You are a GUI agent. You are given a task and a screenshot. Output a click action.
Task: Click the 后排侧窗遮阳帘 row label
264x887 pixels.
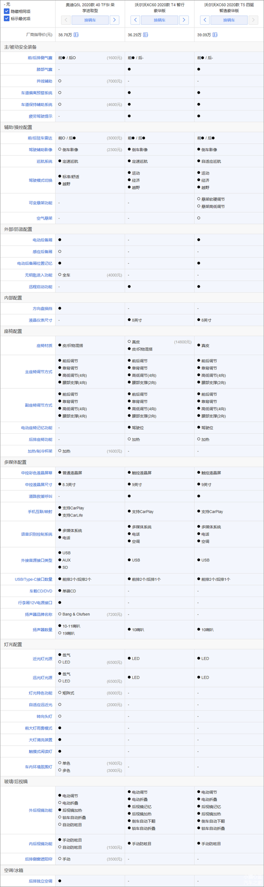pyautogui.click(x=38, y=859)
